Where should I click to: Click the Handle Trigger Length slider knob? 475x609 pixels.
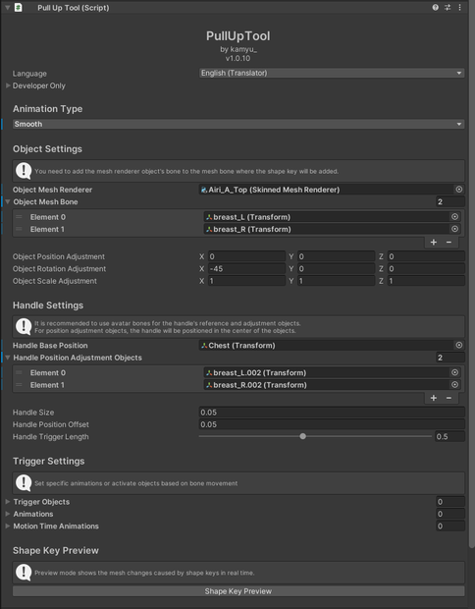click(302, 436)
